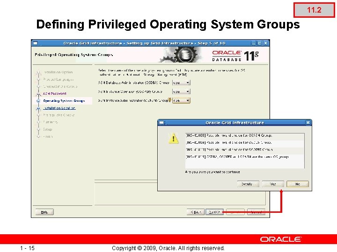
Task: Click the installer window menu icon in title bar
Action: click(x=36, y=43)
